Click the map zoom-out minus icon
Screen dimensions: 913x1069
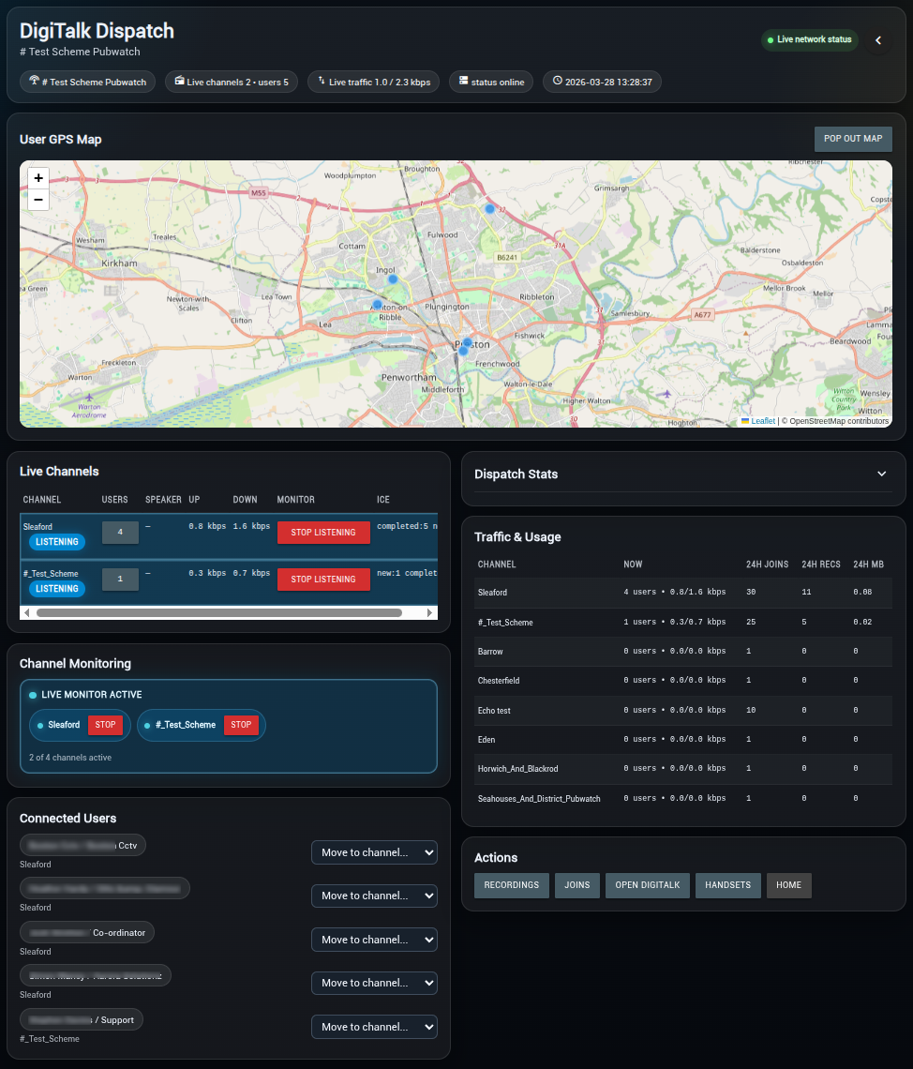37,199
